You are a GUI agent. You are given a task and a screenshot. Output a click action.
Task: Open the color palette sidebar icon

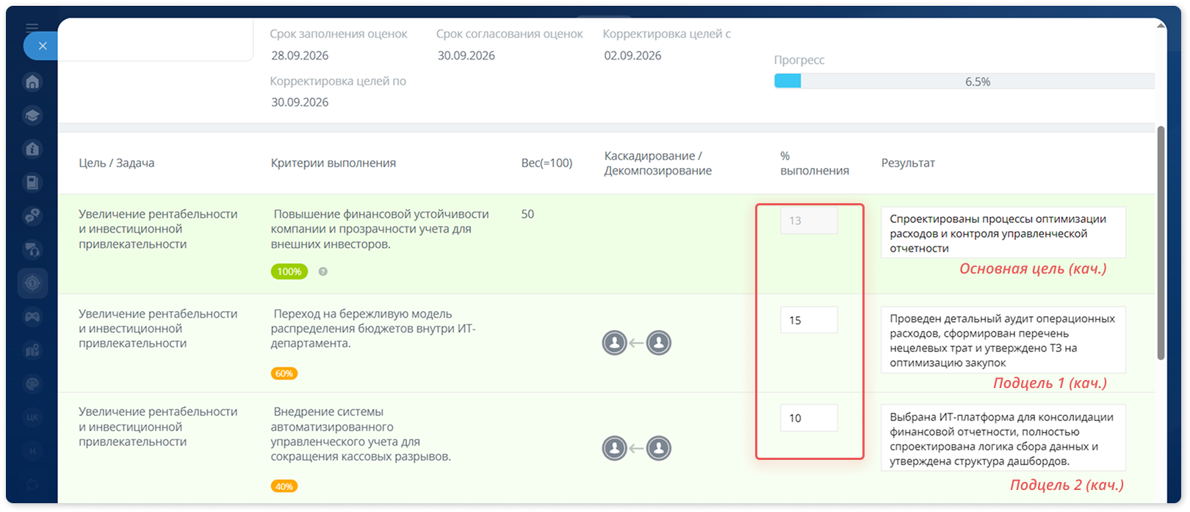32,384
